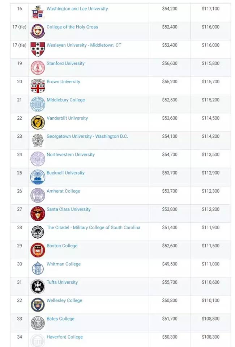Open the Amherst College link
The image size is (235, 347).
pos(63,191)
